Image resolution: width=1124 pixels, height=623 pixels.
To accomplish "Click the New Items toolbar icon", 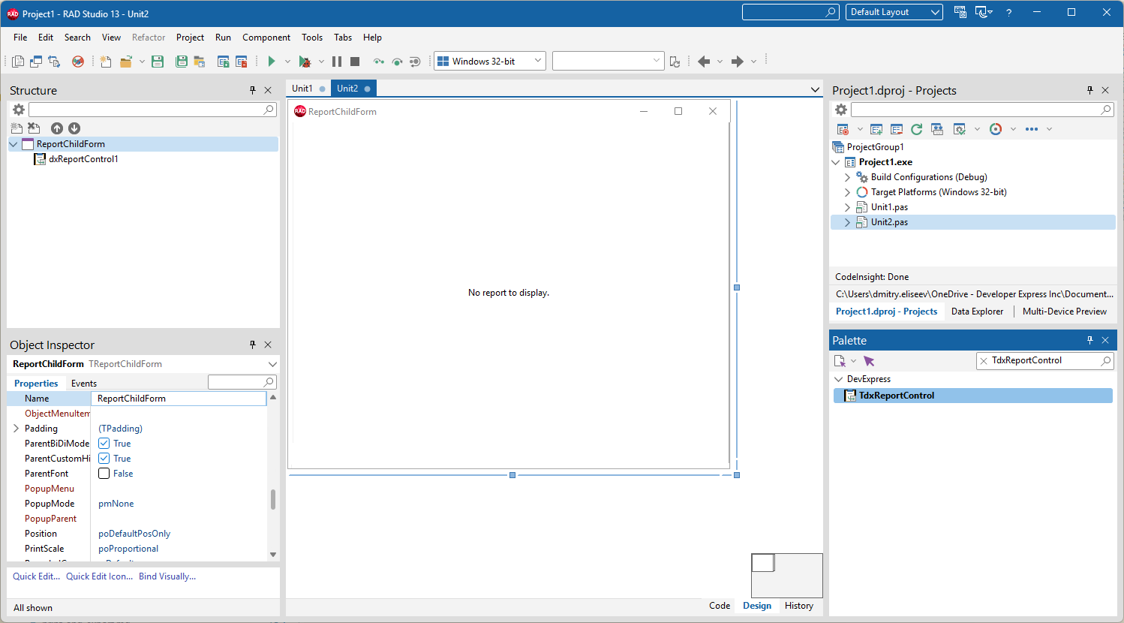I will pyautogui.click(x=106, y=62).
